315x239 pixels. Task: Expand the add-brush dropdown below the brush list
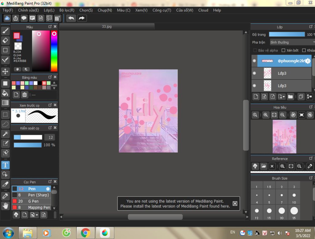tap(37, 215)
